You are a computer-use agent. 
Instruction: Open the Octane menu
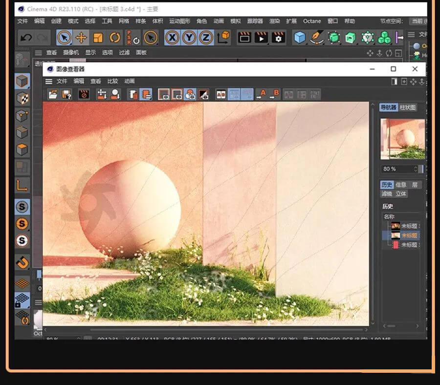312,21
